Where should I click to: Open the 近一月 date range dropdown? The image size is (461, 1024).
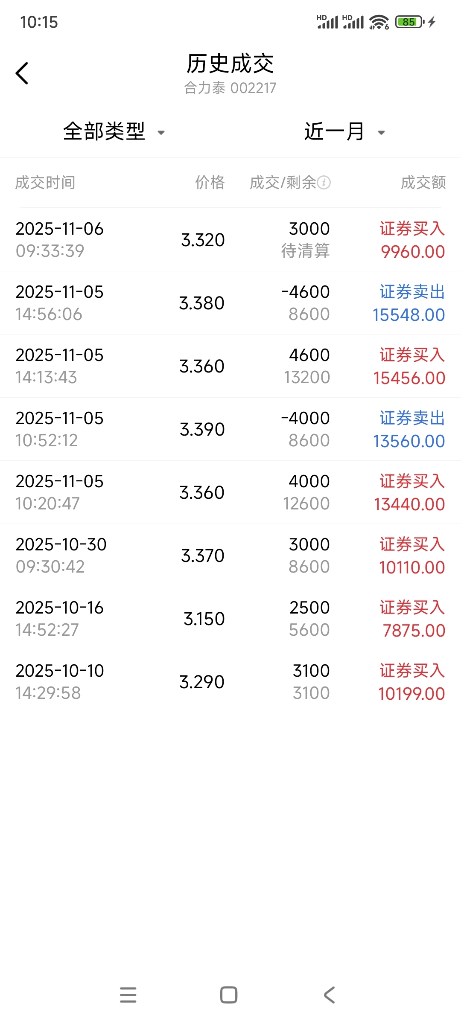point(334,131)
